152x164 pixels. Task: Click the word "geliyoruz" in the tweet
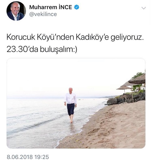pyautogui.click(x=126, y=38)
